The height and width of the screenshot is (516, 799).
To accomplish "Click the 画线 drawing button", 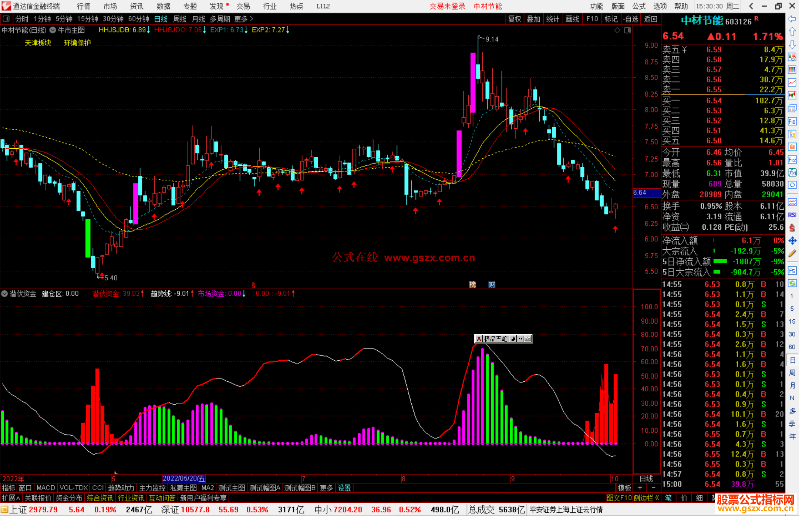I will click(x=572, y=19).
